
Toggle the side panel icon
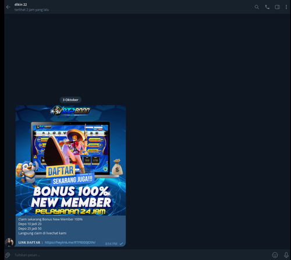277,7
